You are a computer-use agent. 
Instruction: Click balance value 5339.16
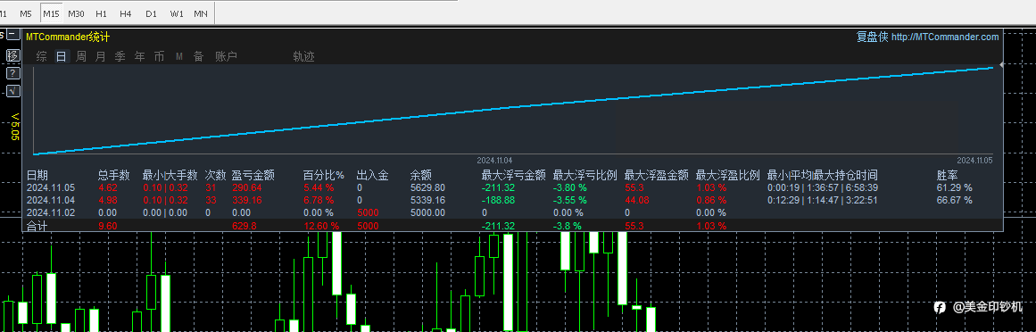click(427, 201)
